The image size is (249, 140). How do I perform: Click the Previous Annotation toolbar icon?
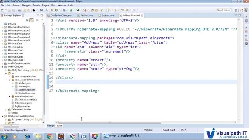click(x=116, y=10)
